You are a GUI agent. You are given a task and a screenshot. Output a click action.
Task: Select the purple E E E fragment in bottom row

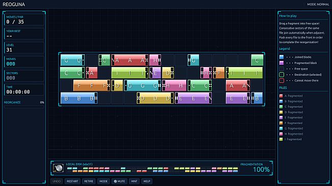[x=193, y=98]
